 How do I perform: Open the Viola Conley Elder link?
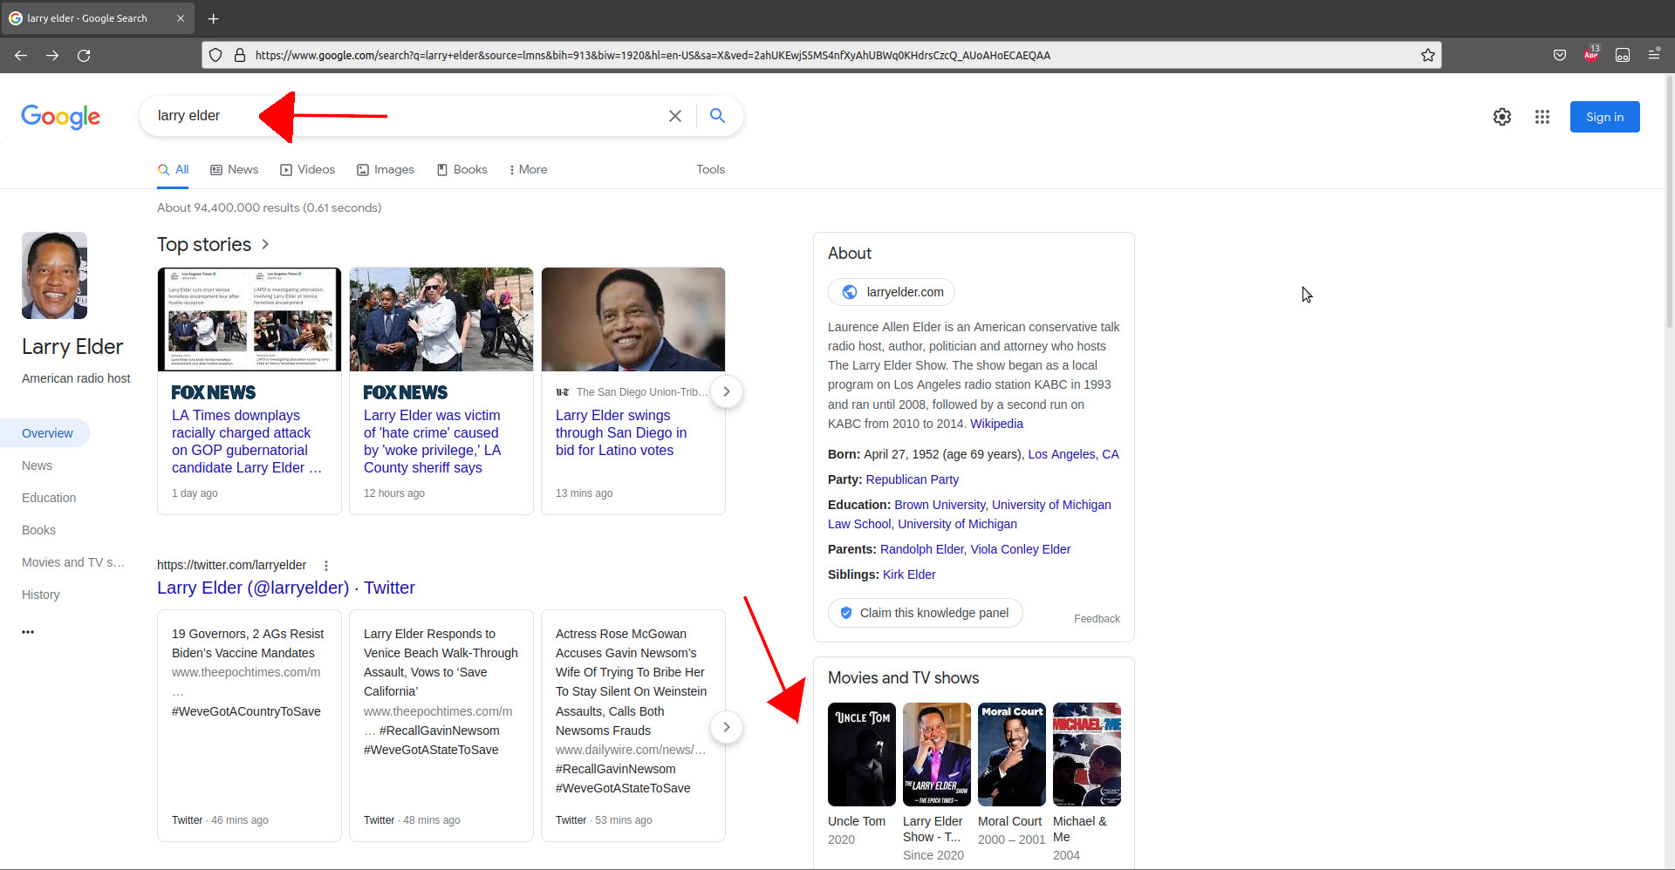click(1021, 549)
